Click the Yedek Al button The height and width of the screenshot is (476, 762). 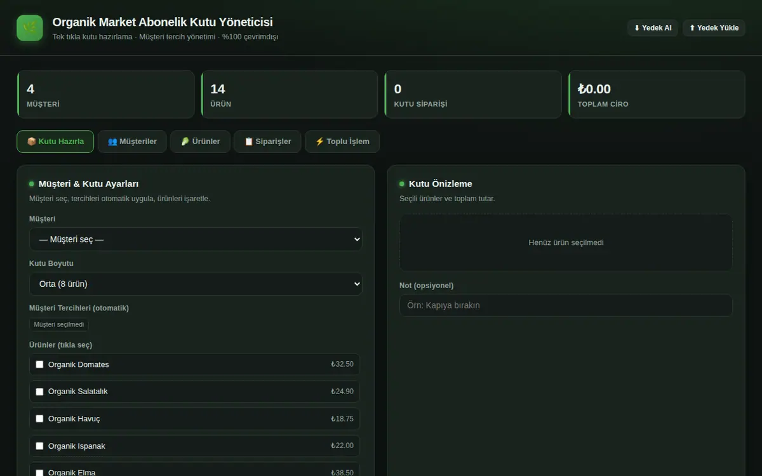click(x=653, y=28)
